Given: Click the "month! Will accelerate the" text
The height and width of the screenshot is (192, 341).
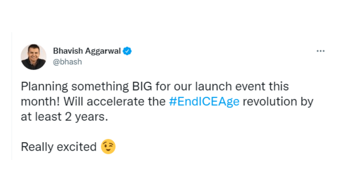Looking at the screenshot, I should pos(93,102).
